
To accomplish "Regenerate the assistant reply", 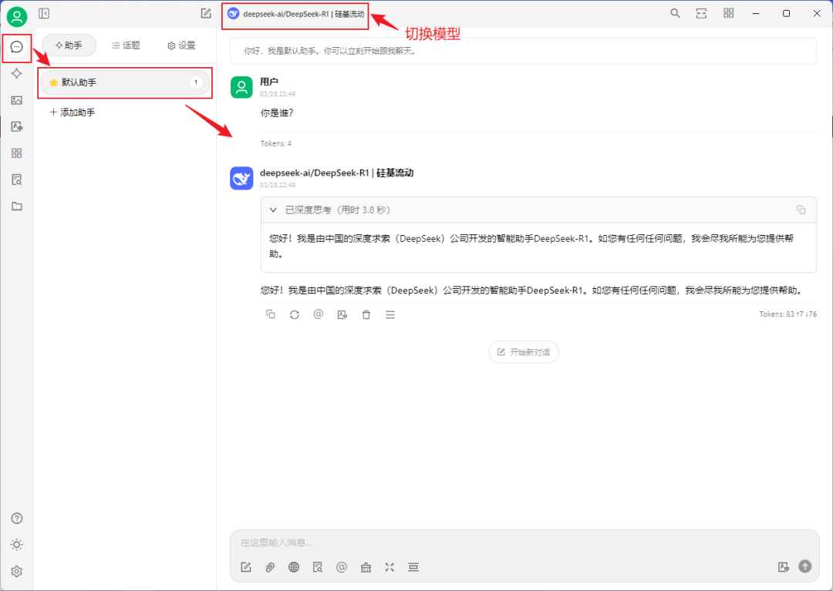I will (295, 314).
